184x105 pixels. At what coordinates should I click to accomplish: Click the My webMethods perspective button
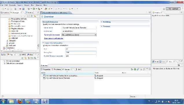[x=173, y=9]
